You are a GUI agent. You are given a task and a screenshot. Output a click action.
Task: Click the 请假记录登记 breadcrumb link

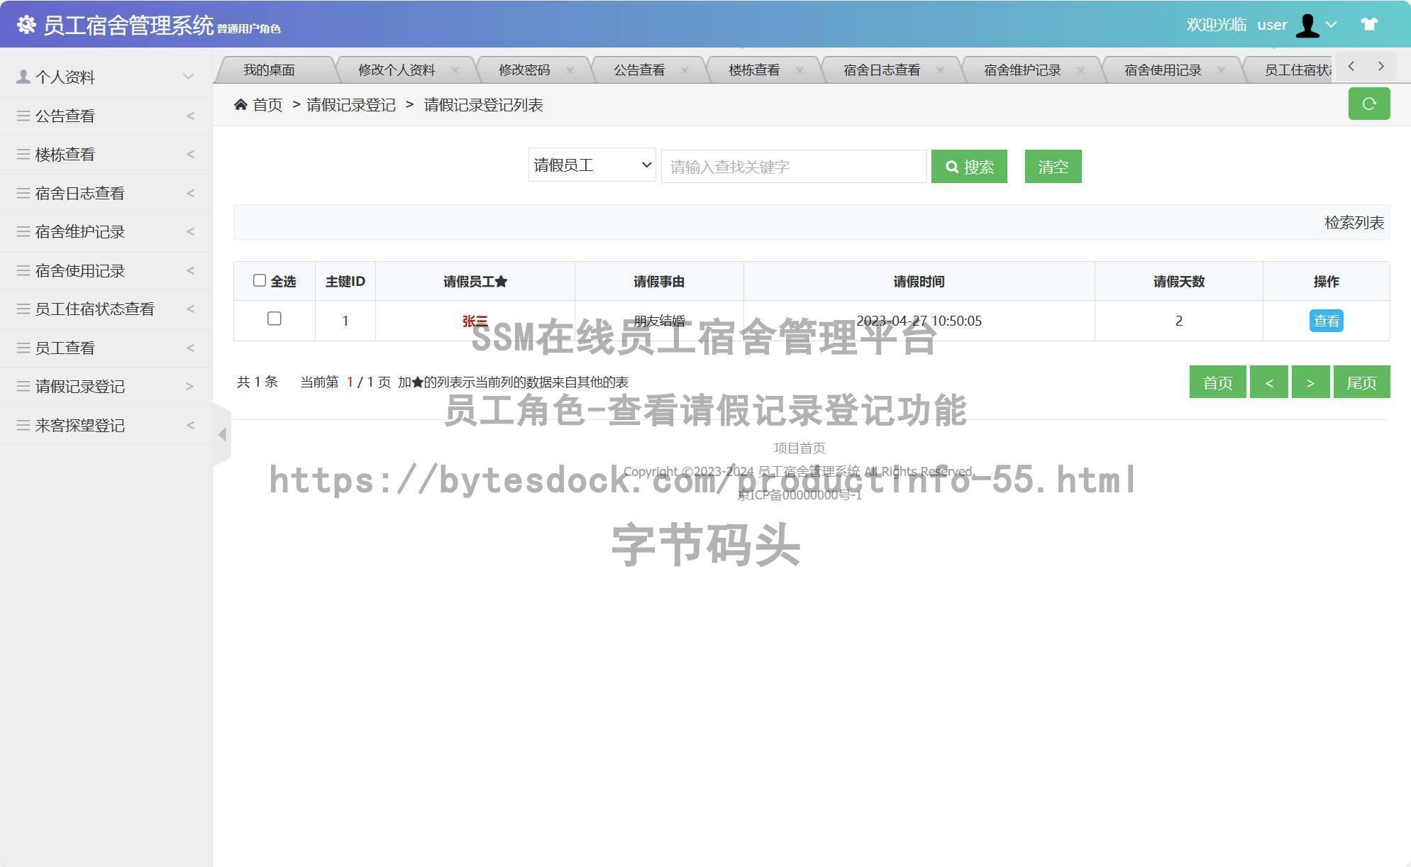[x=351, y=105]
